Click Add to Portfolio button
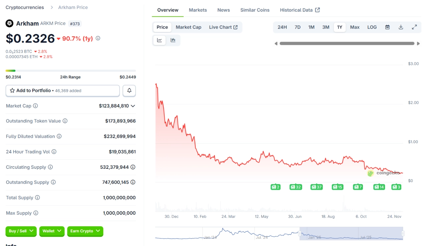Viewport: 438px width, 246px height. pyautogui.click(x=62, y=91)
